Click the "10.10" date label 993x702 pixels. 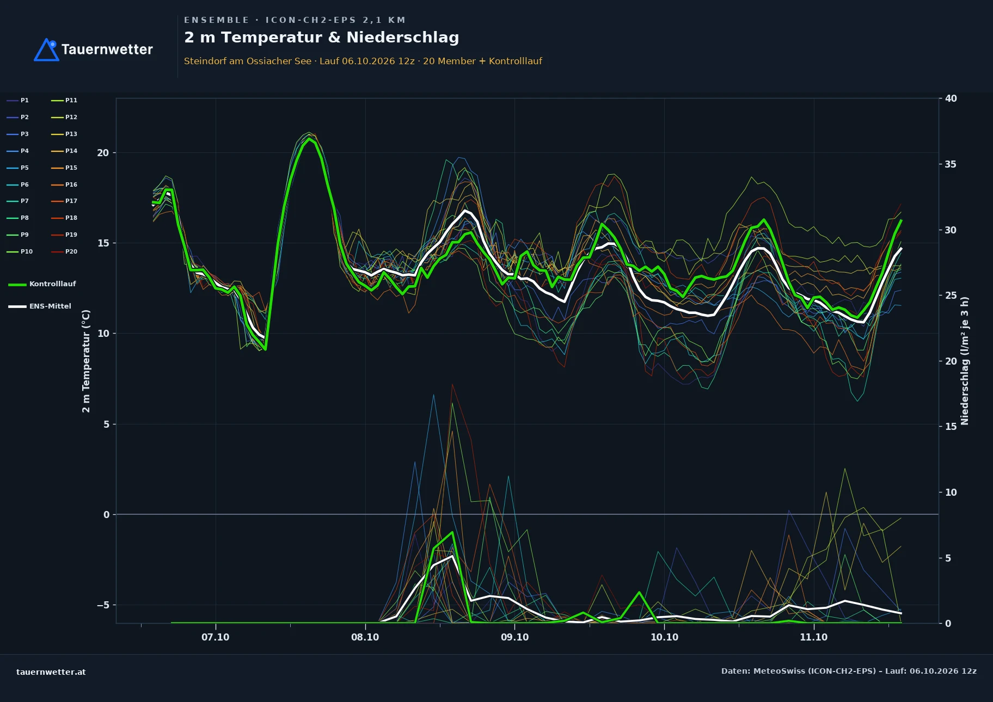tap(664, 637)
